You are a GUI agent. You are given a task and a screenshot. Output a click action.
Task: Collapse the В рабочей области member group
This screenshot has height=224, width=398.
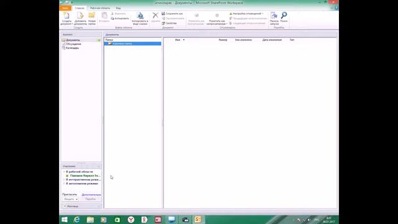pyautogui.click(x=64, y=172)
